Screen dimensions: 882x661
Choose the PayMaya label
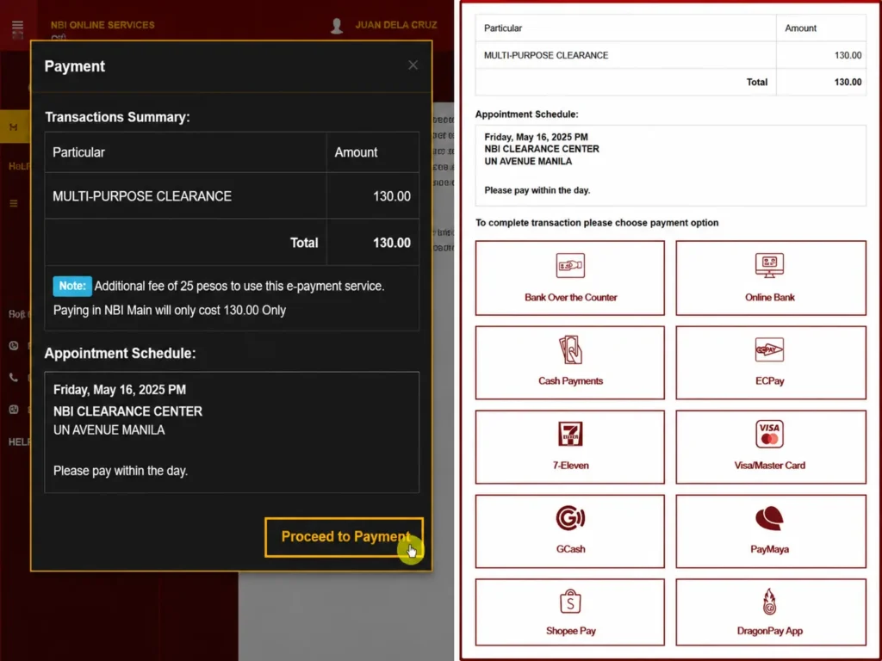(769, 549)
